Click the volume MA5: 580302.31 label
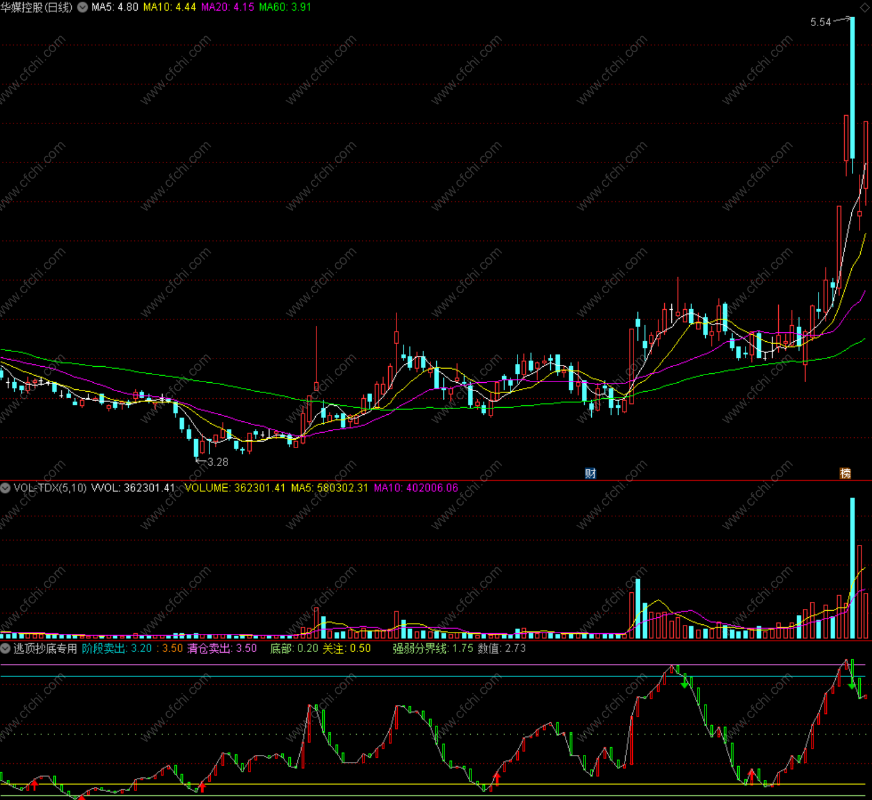 click(x=329, y=488)
